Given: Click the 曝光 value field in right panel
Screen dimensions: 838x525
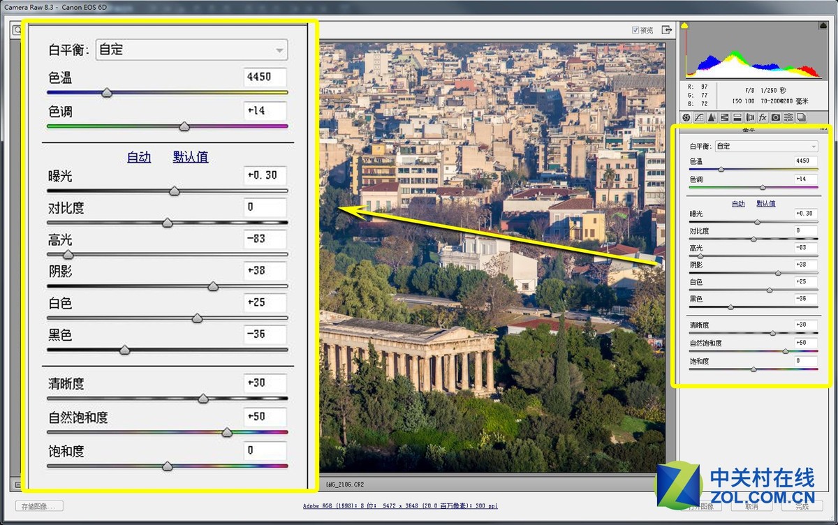Looking at the screenshot, I should 805,214.
